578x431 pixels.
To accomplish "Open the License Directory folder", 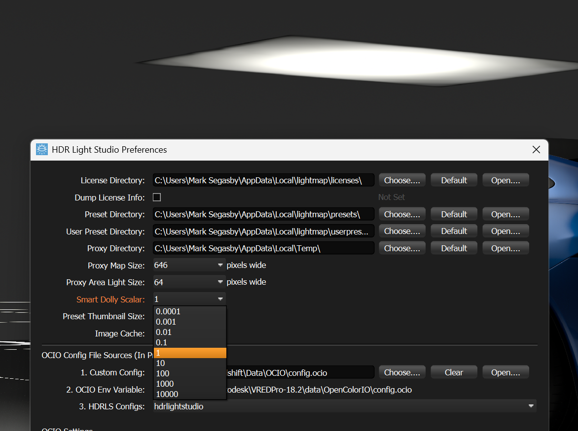I will point(505,180).
